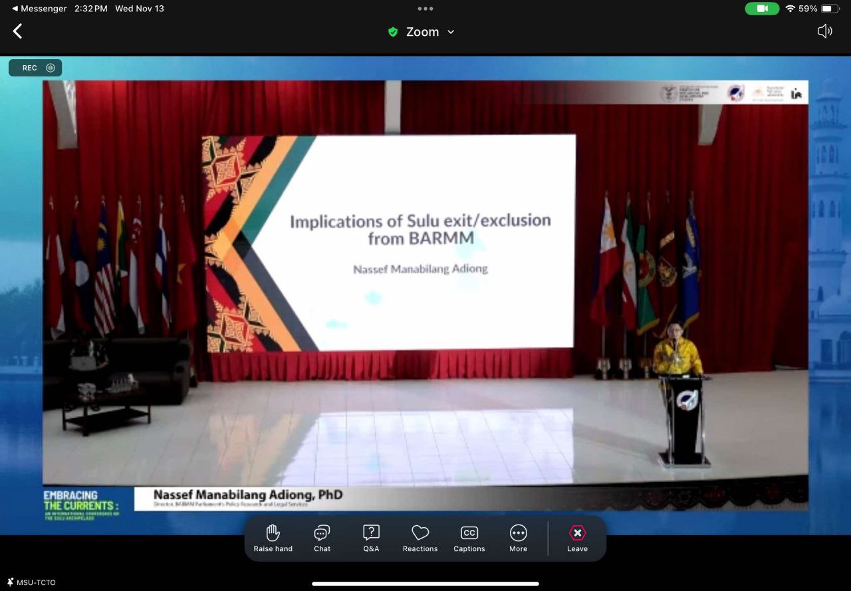Toggle the speaker audio output icon
This screenshot has height=591, width=851.
pyautogui.click(x=824, y=31)
